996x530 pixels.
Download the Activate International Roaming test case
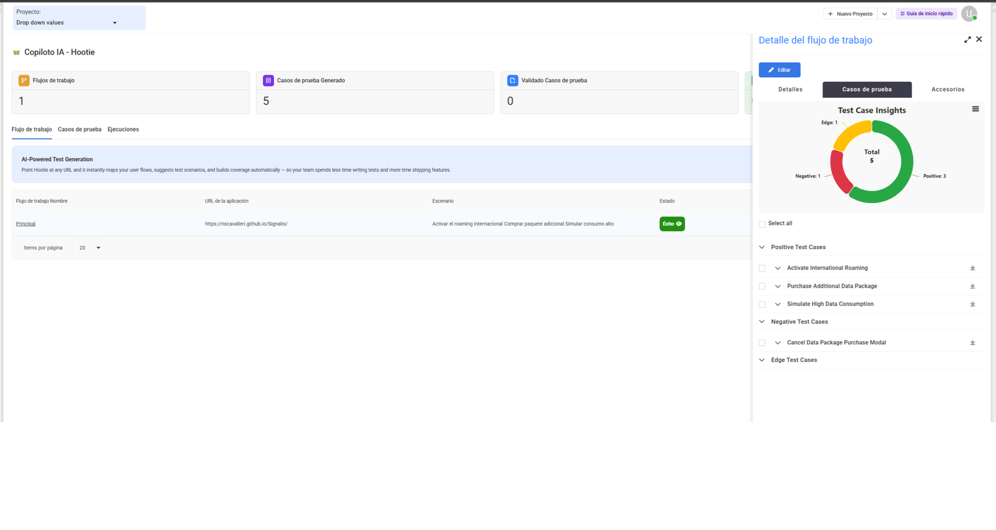pos(972,268)
